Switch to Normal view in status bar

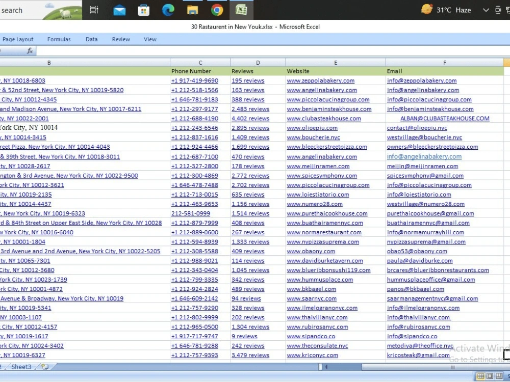point(480,376)
